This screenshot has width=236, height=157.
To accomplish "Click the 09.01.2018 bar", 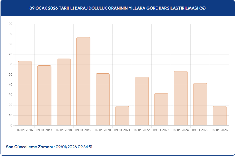I will pos(64,92).
